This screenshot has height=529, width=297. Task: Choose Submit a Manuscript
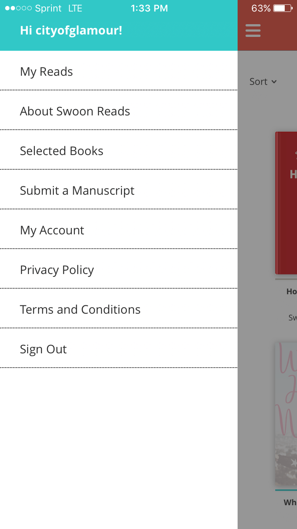77,191
